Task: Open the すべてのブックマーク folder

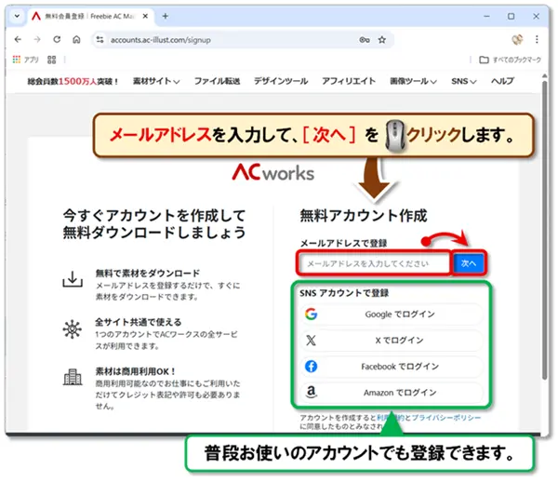Action: click(511, 60)
